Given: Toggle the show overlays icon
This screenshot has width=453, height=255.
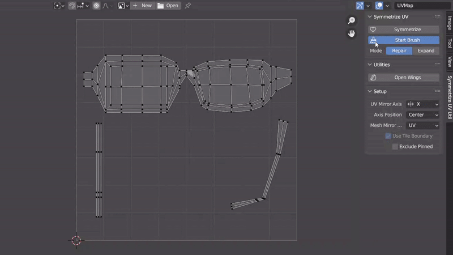Looking at the screenshot, I should pos(379,6).
